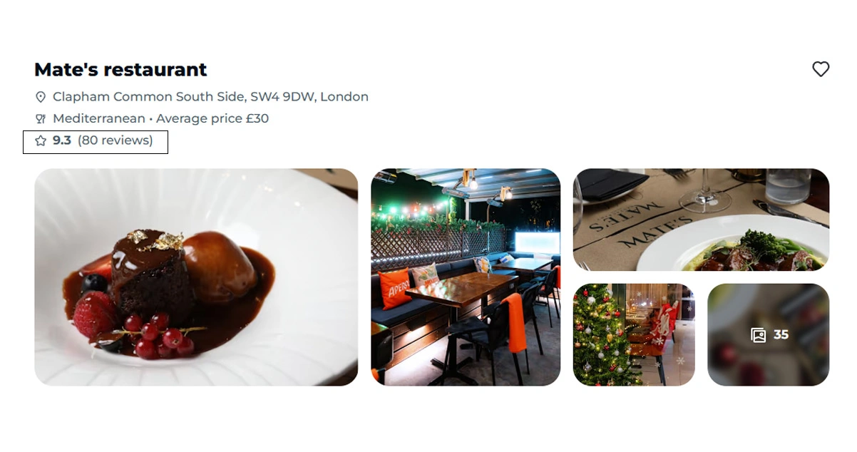
Task: Click the cuisine cutlery icon
Action: point(41,119)
